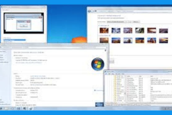This screenshot has width=172, height=115.
Task: Select the black-and-white wallpaper thumbnail
Action: [x=140, y=30]
